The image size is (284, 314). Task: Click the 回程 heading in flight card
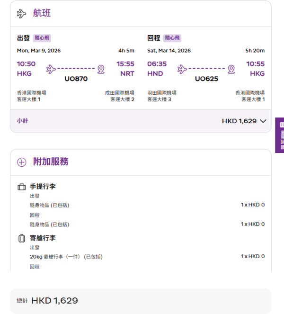(x=154, y=38)
